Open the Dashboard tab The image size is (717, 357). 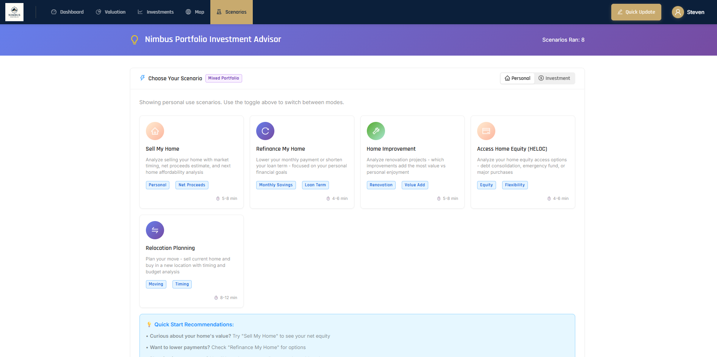click(x=67, y=12)
